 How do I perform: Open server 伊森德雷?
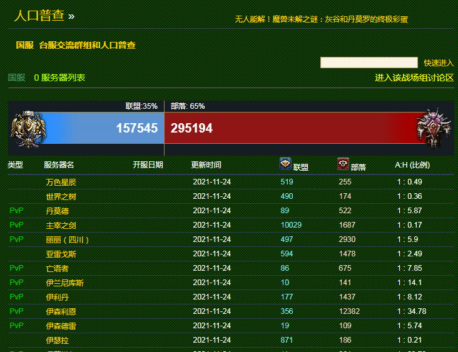[x=61, y=326]
